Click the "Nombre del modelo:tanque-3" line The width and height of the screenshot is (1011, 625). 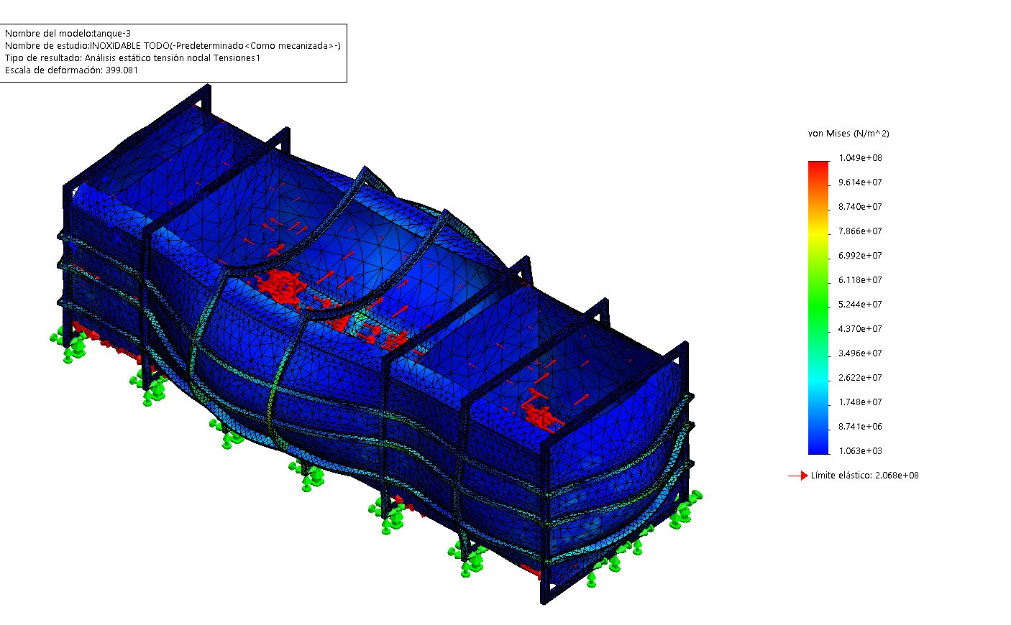[x=68, y=33]
